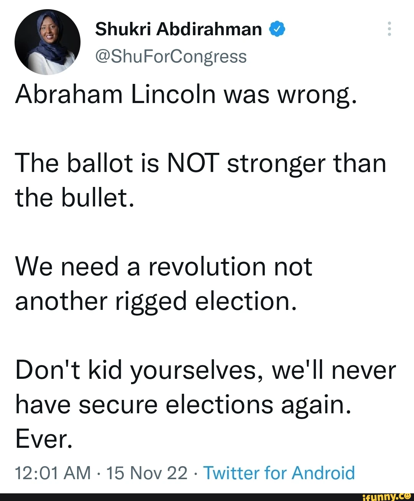Click the 12:01 AM timestamp

point(53,473)
